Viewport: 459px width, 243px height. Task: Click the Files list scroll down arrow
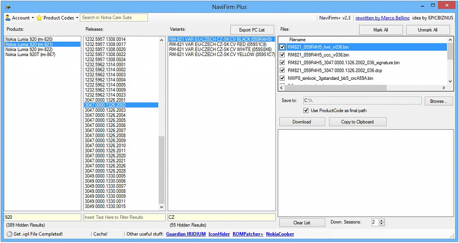tap(450, 82)
